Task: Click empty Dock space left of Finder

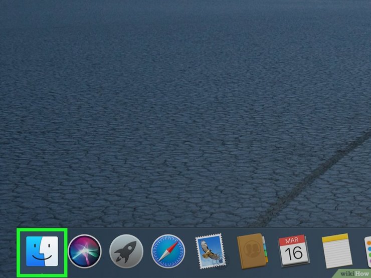Action: [8, 253]
